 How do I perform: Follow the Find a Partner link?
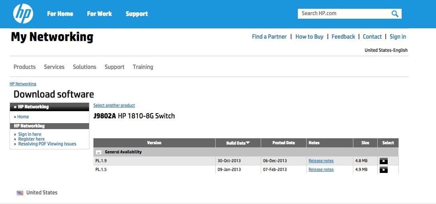[x=269, y=37]
